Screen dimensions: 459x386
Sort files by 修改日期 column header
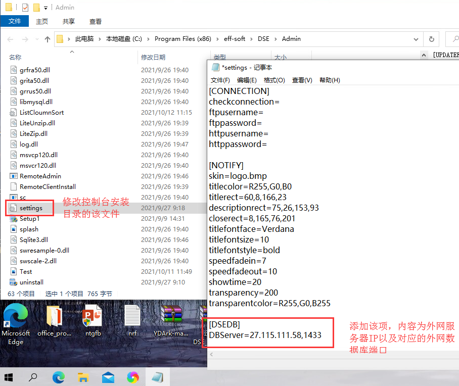[153, 58]
